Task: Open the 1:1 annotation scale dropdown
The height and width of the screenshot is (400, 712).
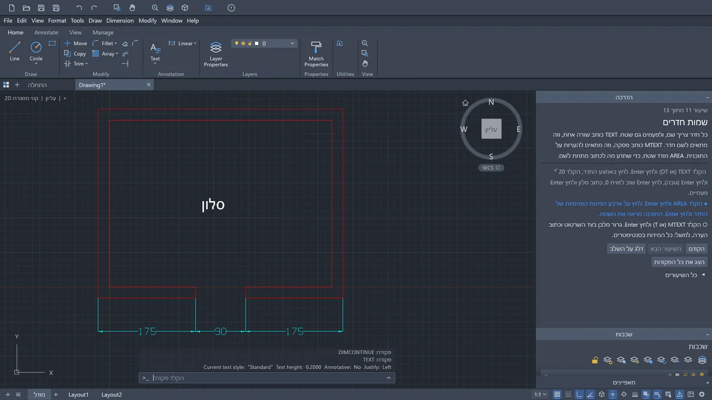Action: tap(541, 394)
